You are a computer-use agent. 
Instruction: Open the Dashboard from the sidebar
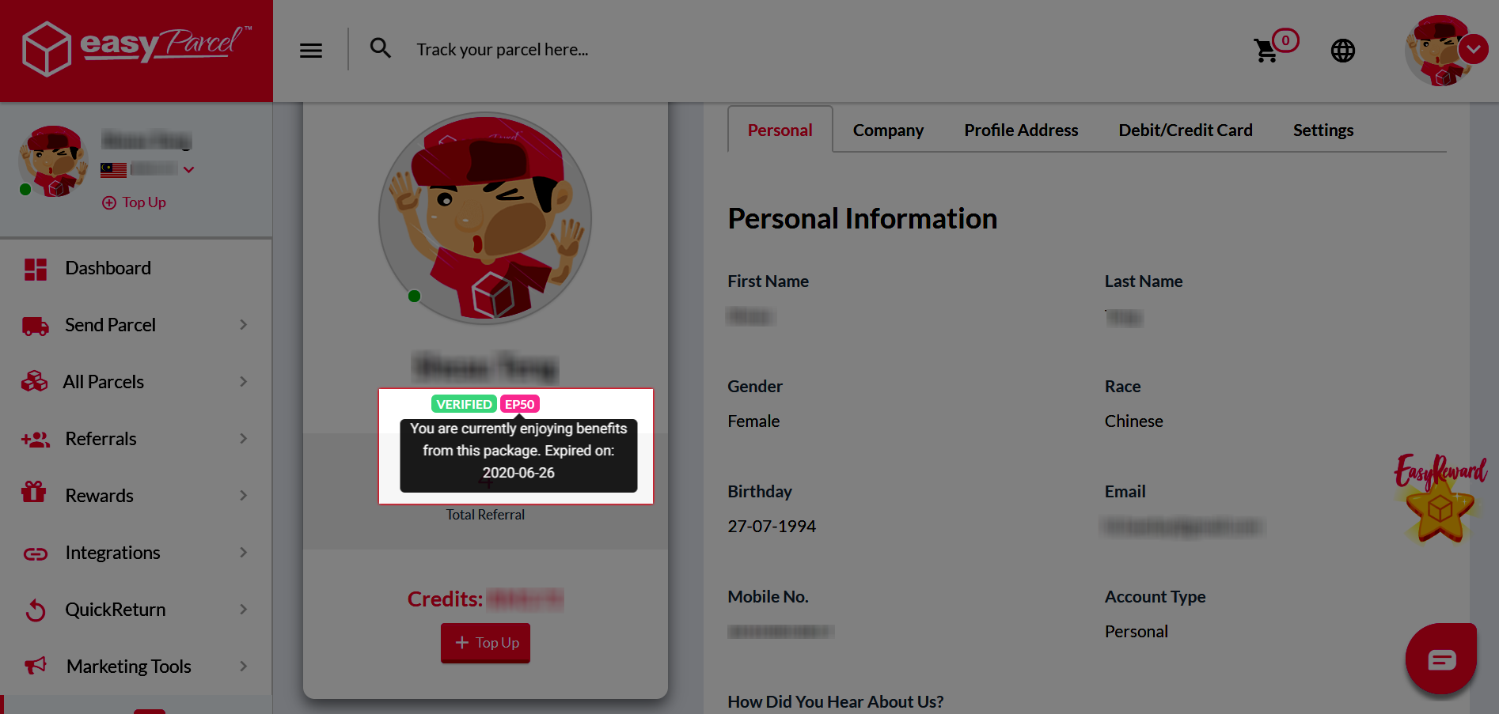[108, 268]
